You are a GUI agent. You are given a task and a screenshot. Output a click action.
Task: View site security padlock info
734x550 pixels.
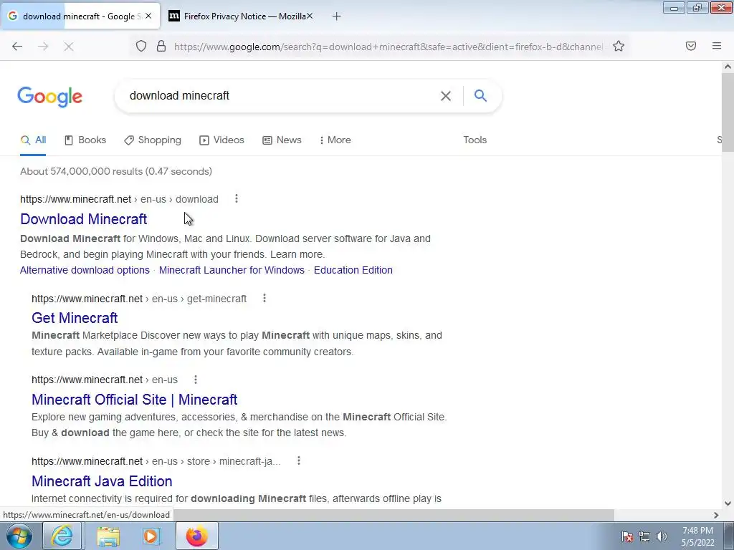161,46
